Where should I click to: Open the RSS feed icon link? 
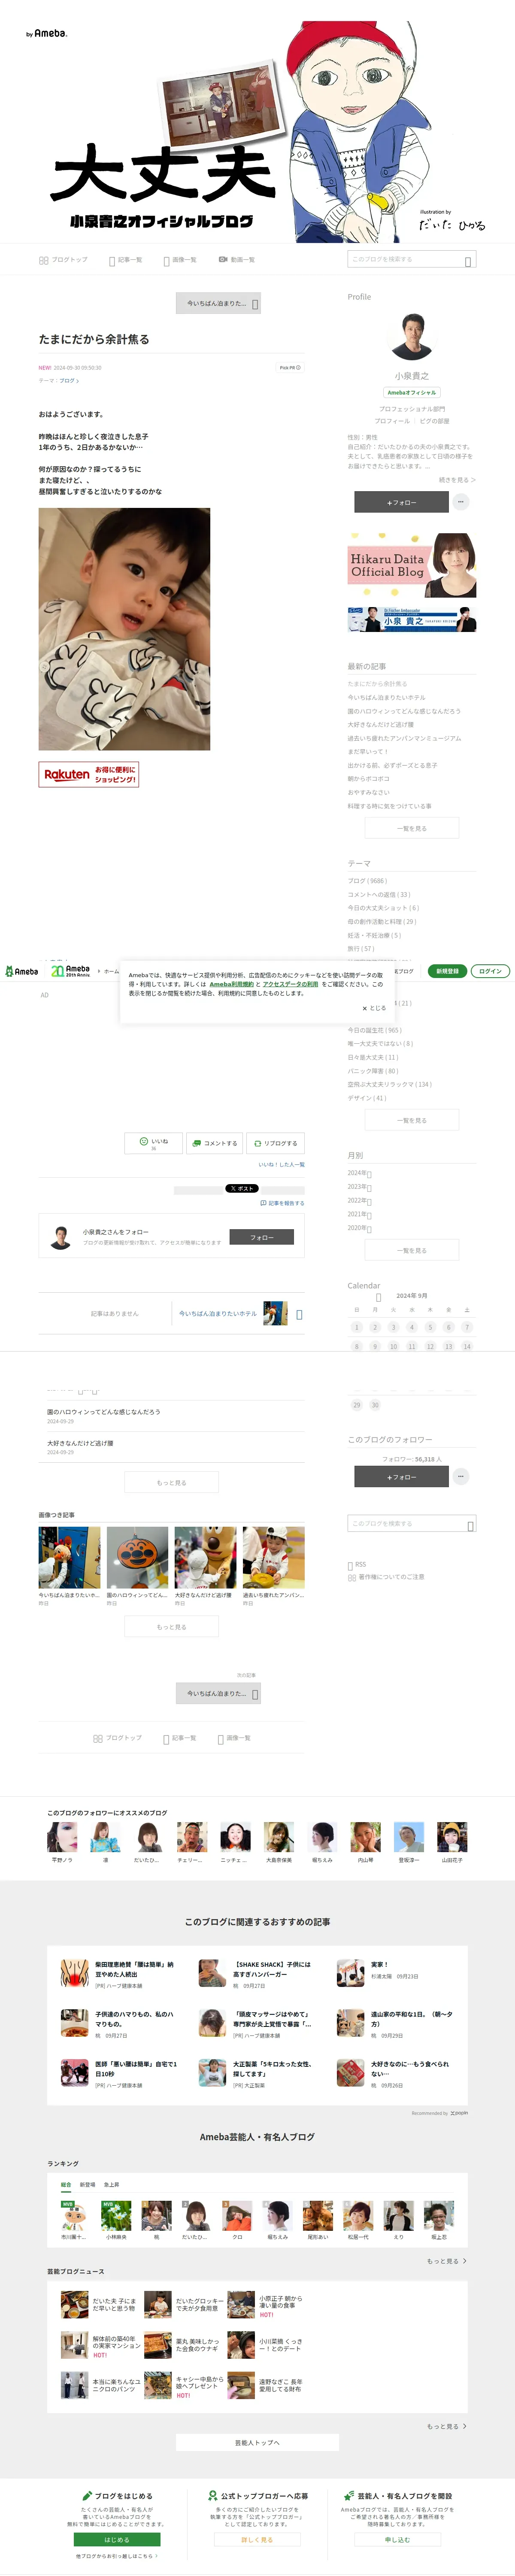357,1565
